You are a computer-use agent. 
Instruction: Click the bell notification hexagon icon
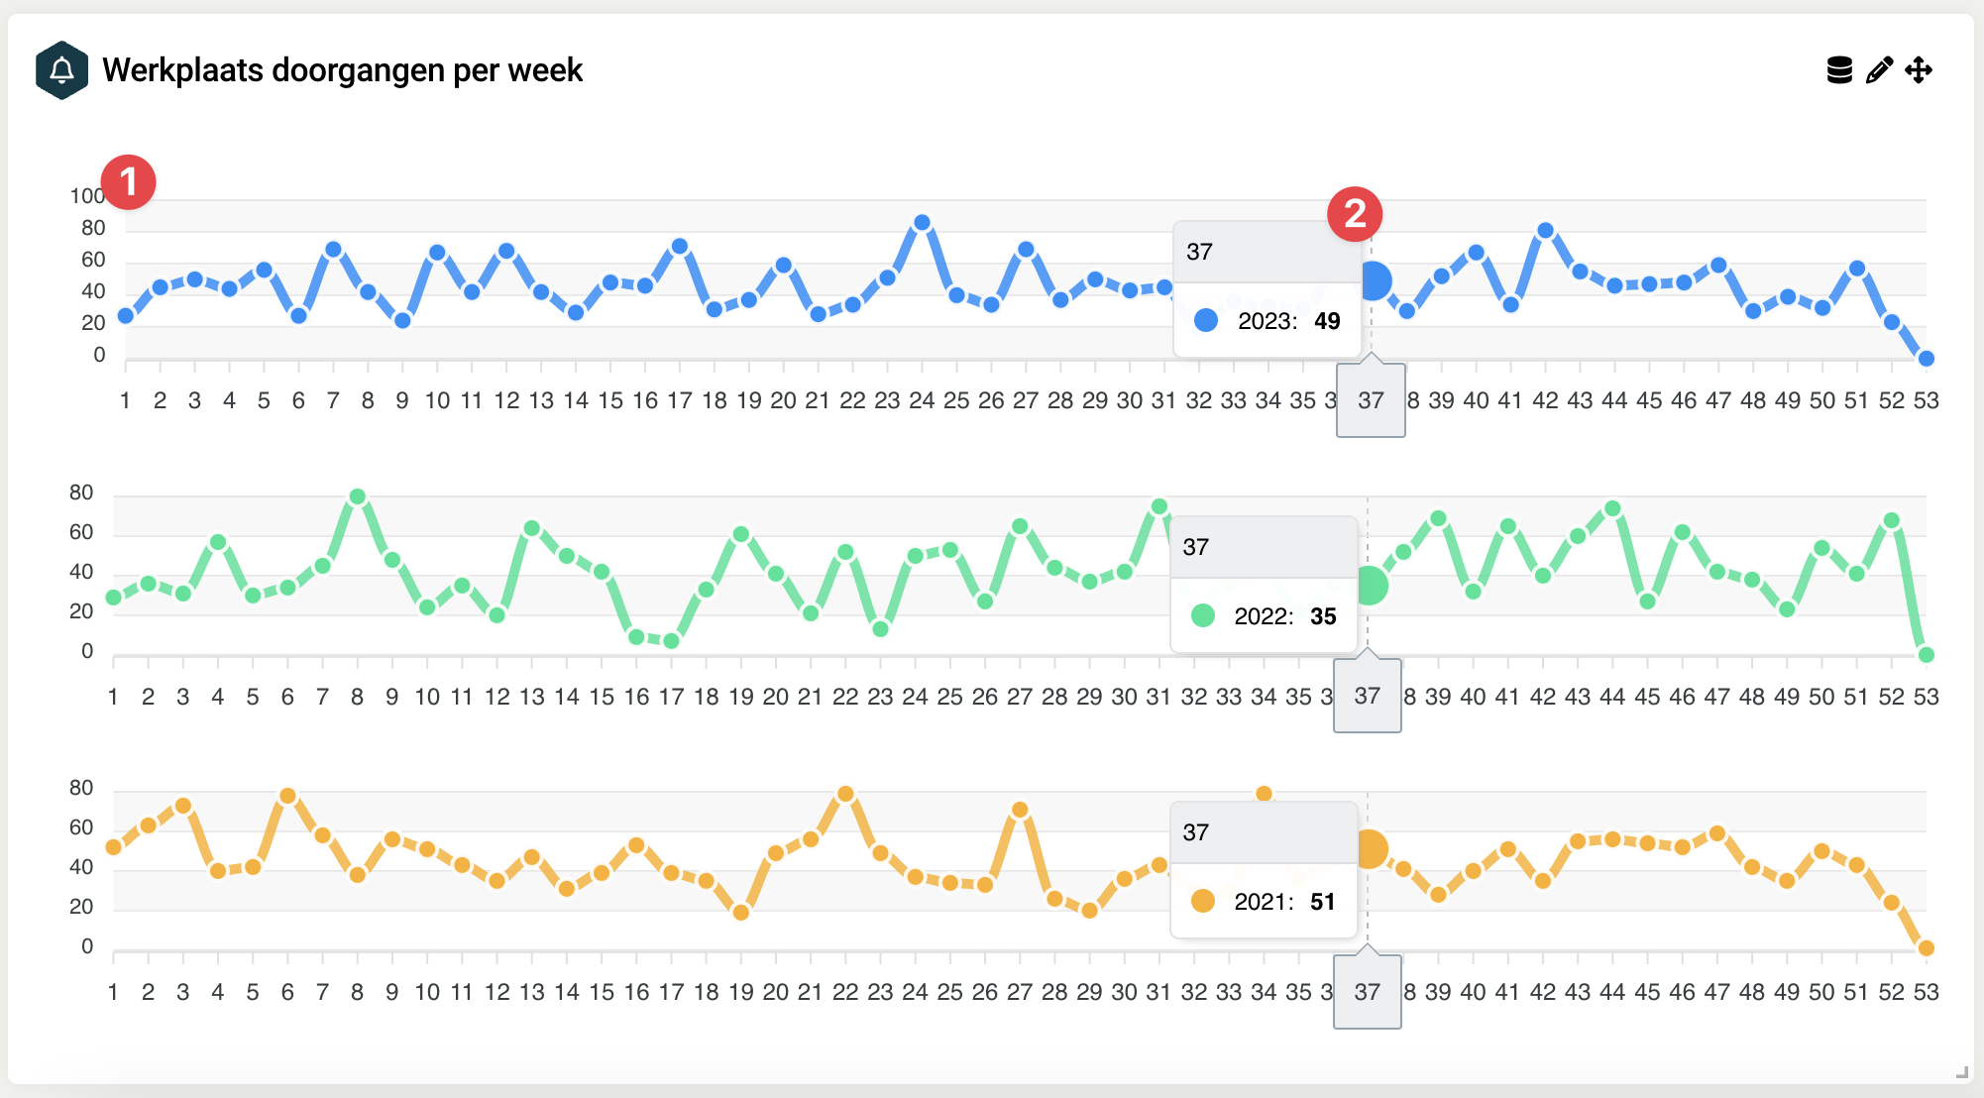[61, 70]
